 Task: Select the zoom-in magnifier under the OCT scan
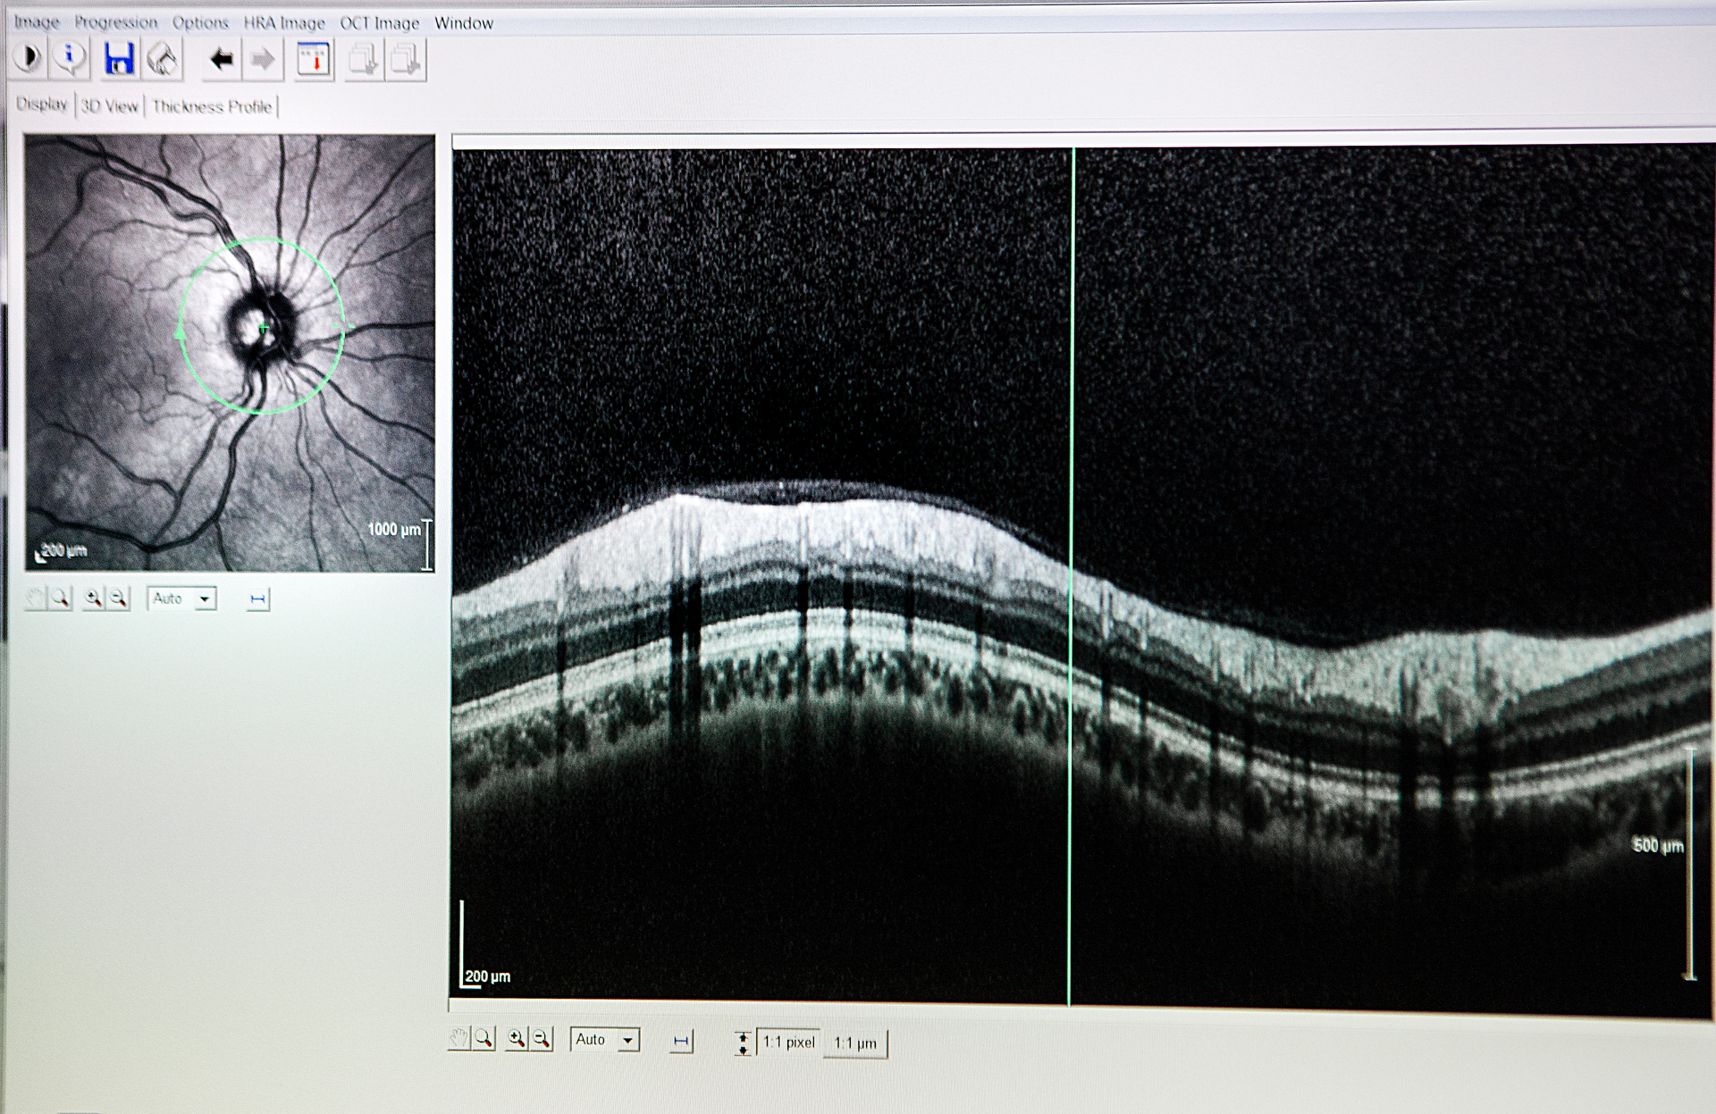(517, 1040)
